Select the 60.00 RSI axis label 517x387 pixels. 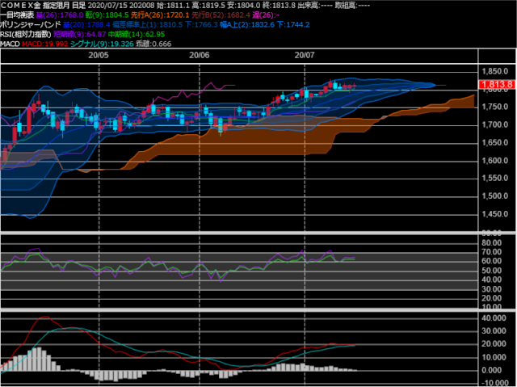pyautogui.click(x=491, y=261)
